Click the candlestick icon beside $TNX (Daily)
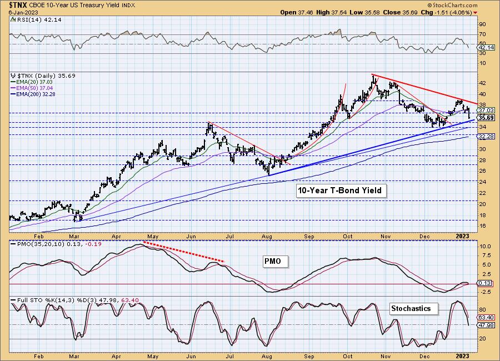Screen dimensions: 500x361 [x=13, y=76]
